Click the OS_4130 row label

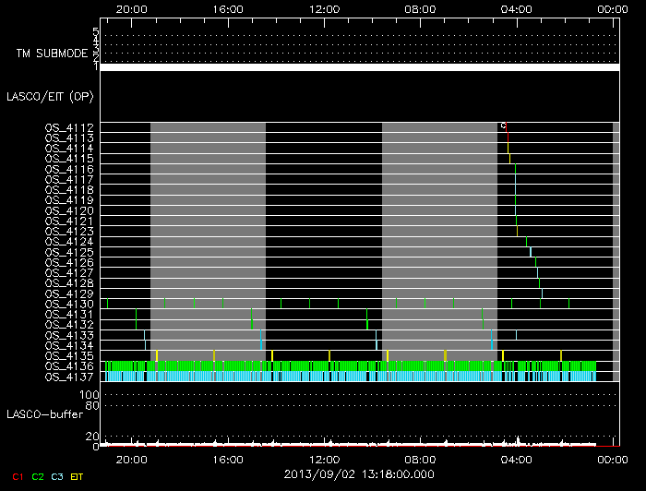click(x=69, y=304)
